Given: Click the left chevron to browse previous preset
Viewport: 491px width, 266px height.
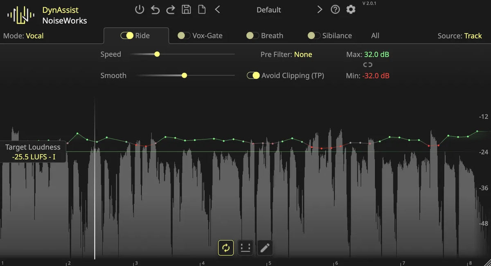Looking at the screenshot, I should coord(218,9).
